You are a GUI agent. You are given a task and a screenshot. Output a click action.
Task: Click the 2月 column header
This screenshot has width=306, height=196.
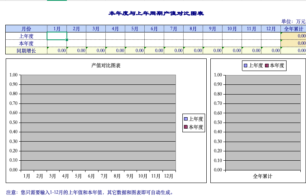click(77, 29)
